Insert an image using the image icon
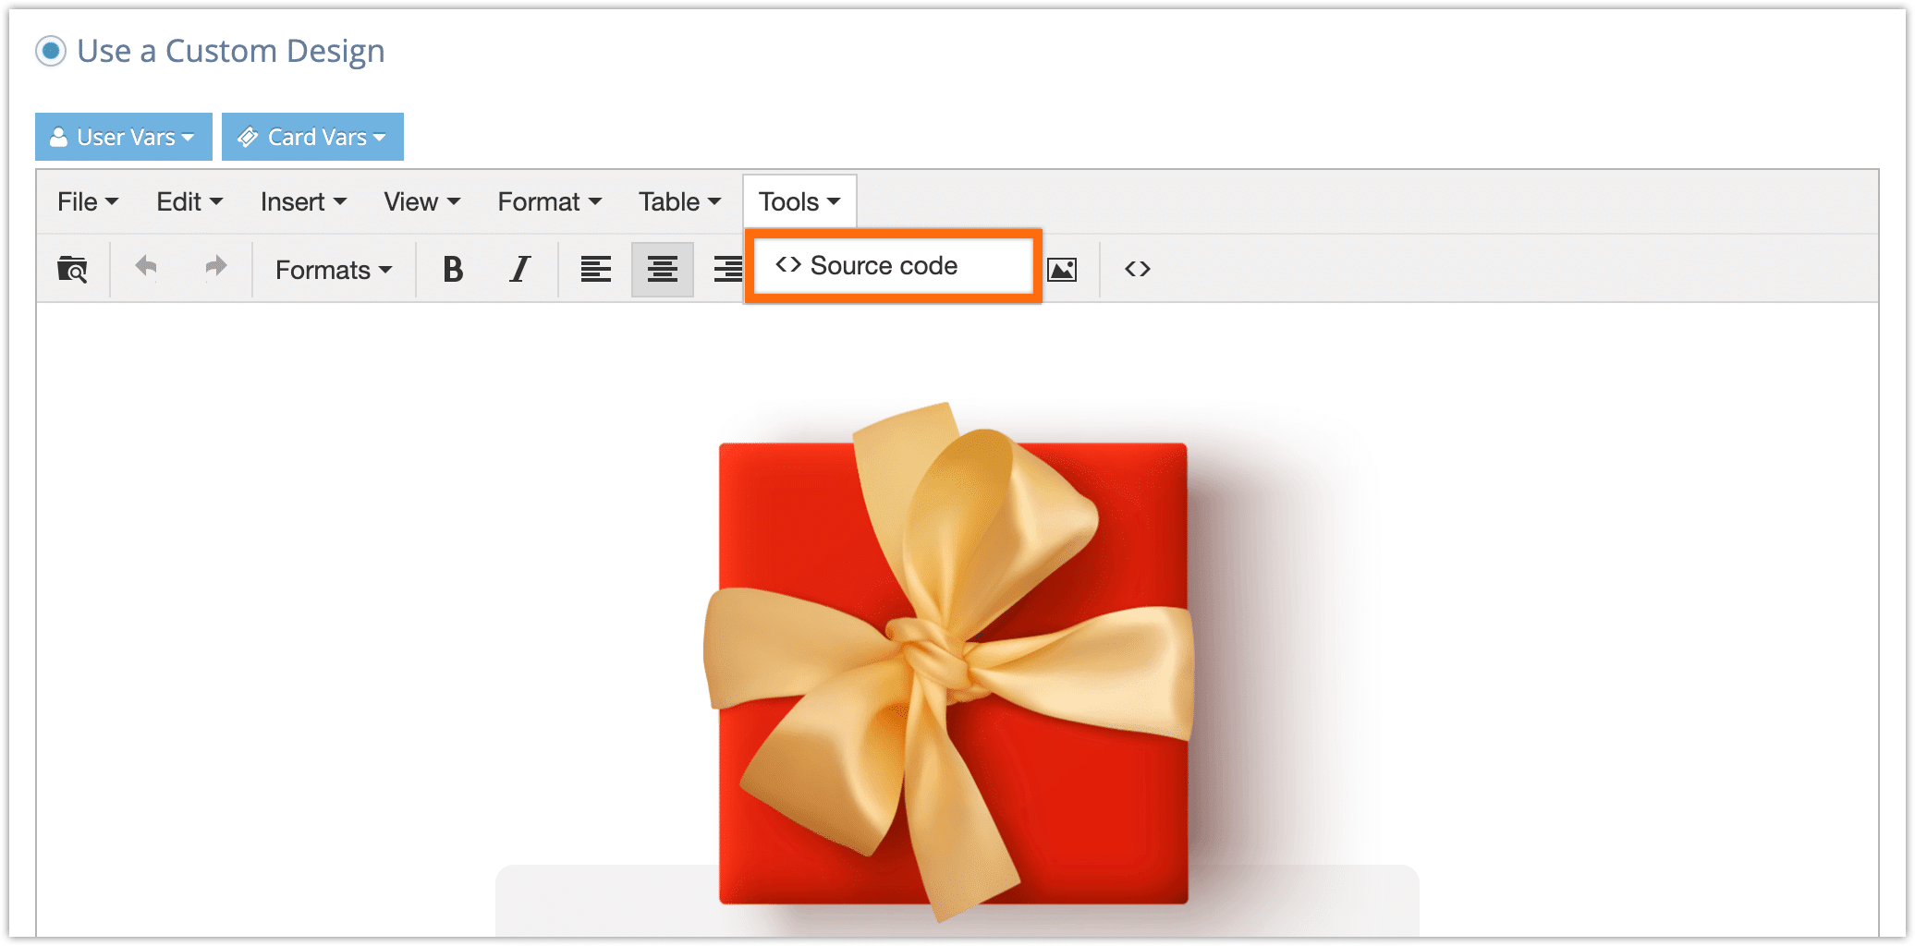The image size is (1915, 946). (1063, 269)
